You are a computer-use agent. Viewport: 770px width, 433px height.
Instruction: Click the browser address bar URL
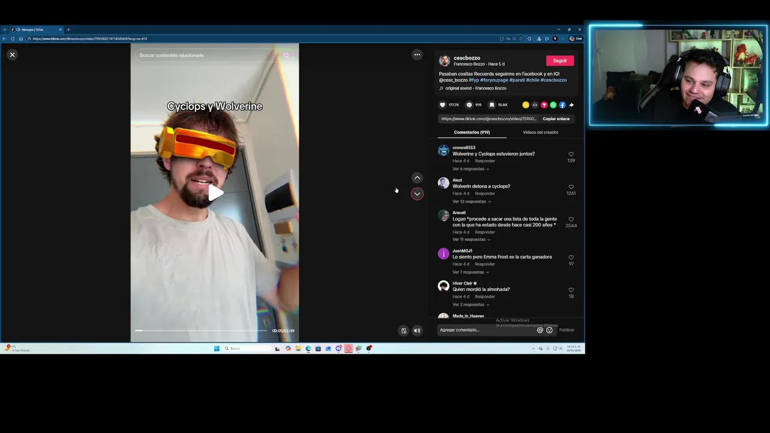(90, 38)
